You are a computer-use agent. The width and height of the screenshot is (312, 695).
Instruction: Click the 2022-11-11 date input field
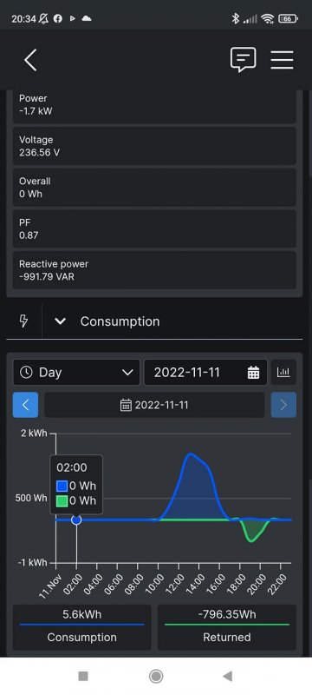pos(205,373)
